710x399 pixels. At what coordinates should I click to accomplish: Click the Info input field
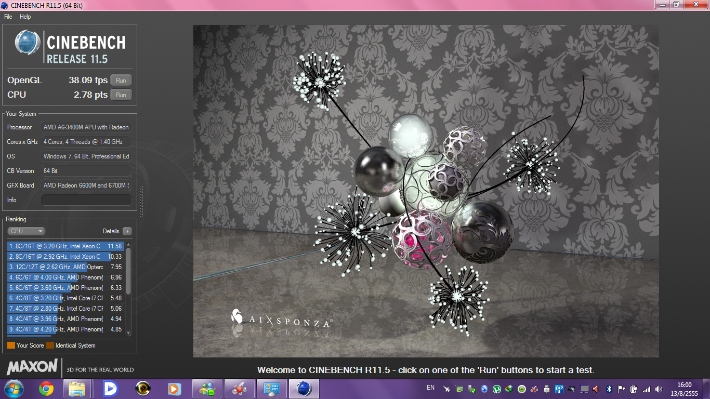(x=86, y=200)
